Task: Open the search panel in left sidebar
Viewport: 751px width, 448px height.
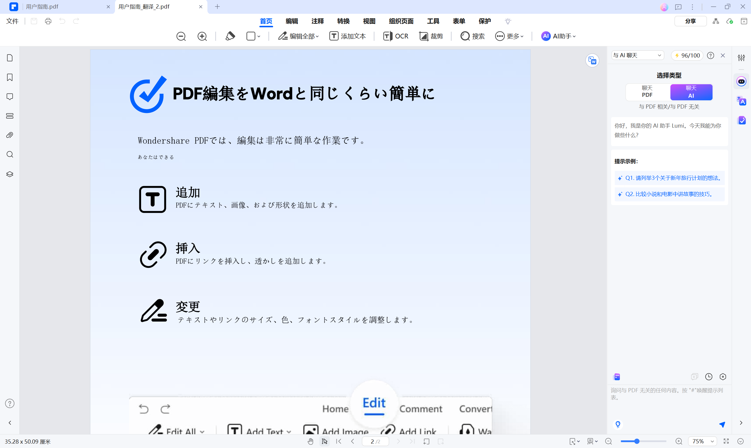Action: pyautogui.click(x=10, y=155)
